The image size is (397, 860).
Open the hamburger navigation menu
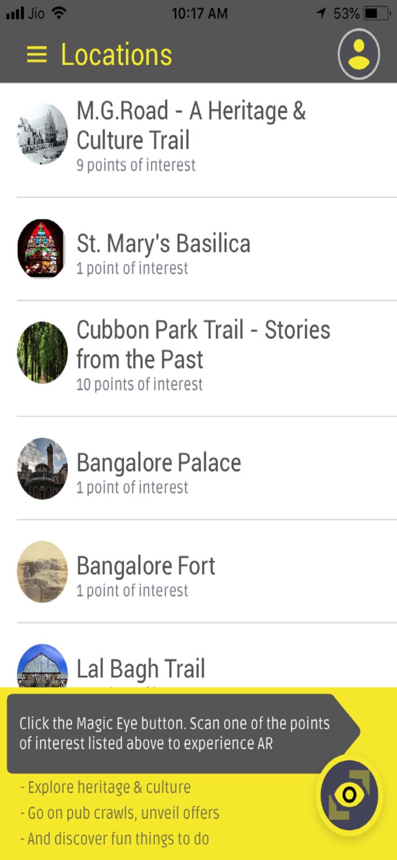tap(36, 54)
